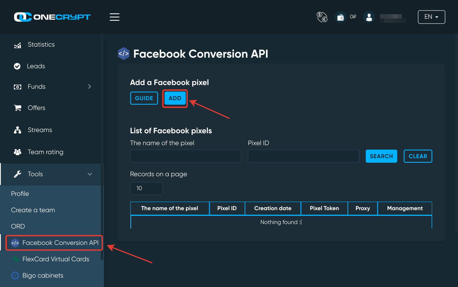458x287 pixels.
Task: Click the Streams hierarchy icon
Action: (x=17, y=130)
